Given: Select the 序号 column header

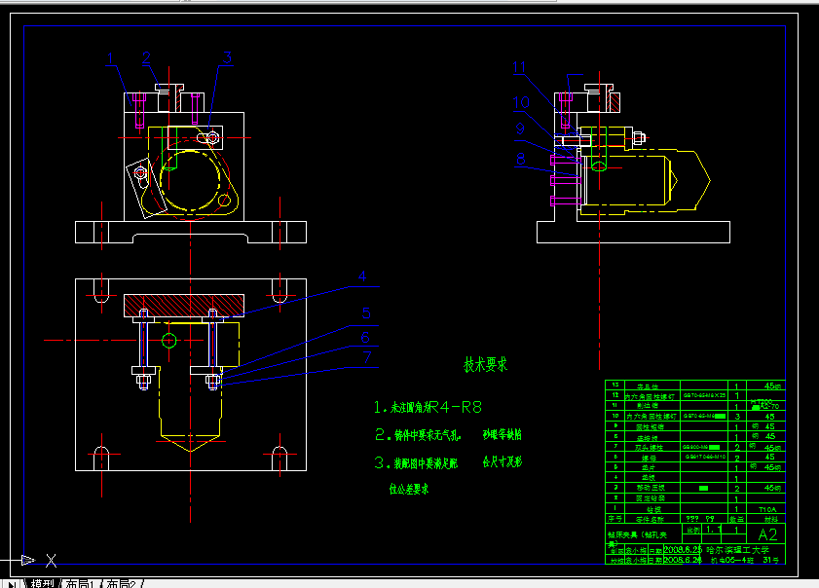Looking at the screenshot, I should [614, 519].
